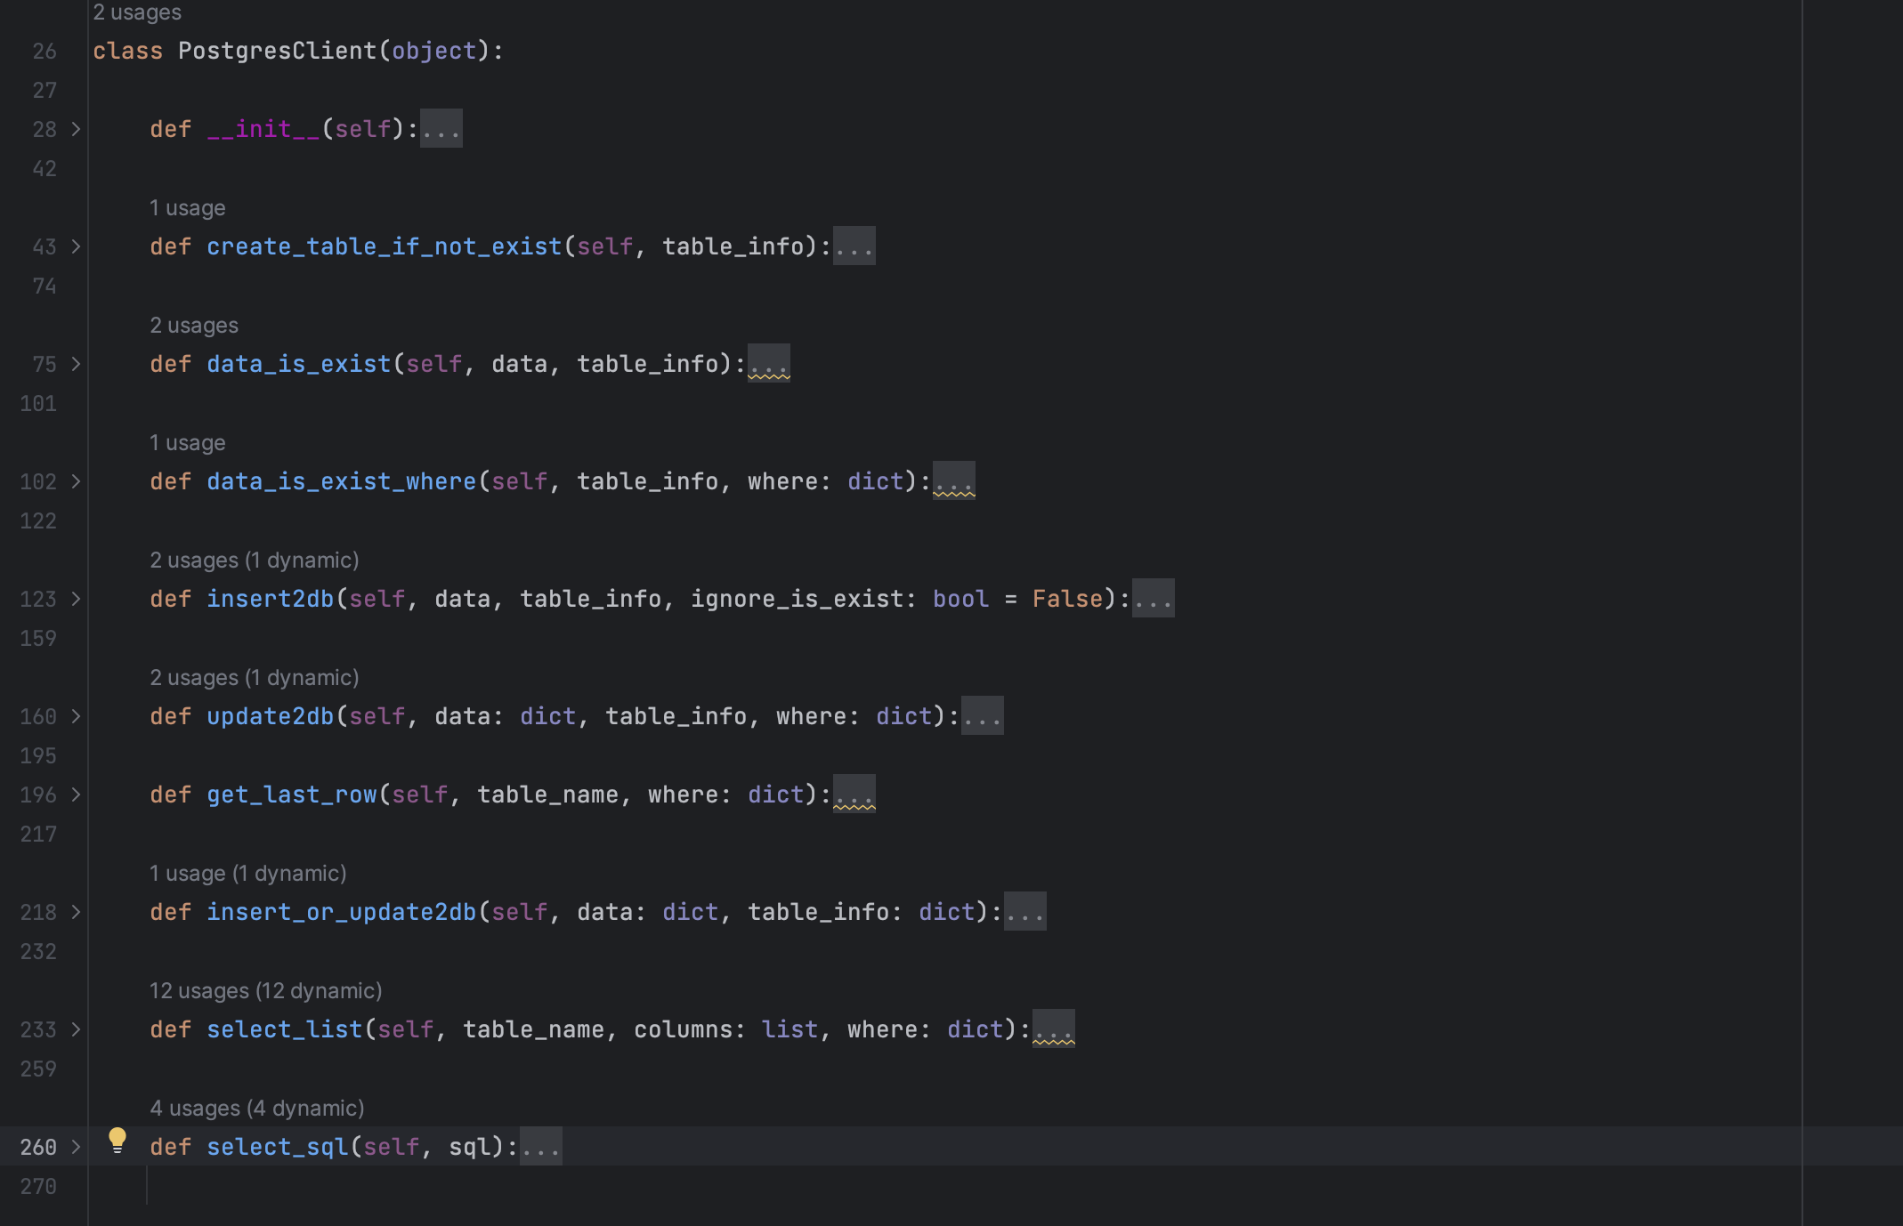
Task: Click 'sql' parameter in select_sql
Action: [x=470, y=1147]
